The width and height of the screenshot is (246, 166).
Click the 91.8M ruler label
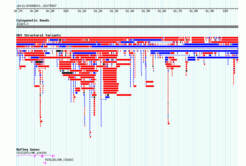click(x=193, y=11)
